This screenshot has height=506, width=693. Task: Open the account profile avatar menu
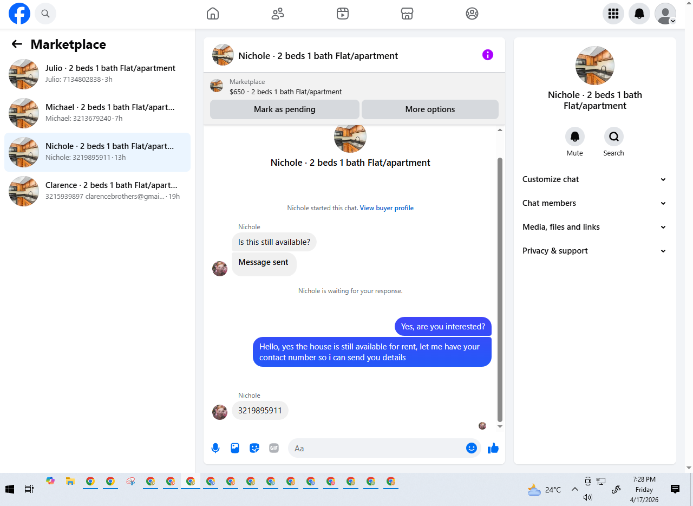(665, 14)
